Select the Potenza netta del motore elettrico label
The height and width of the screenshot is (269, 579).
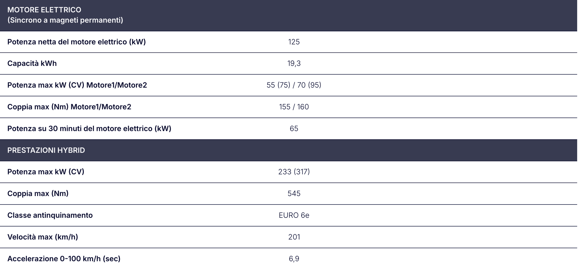[x=77, y=42]
